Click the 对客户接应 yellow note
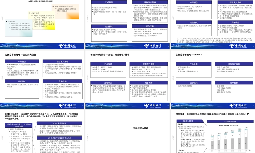255x153 pixels. (x=42, y=20)
